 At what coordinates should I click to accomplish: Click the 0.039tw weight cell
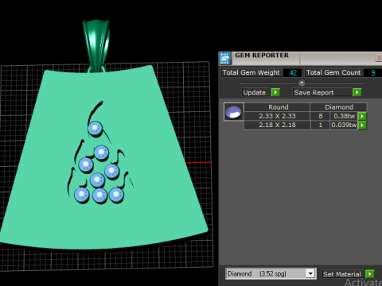[344, 125]
